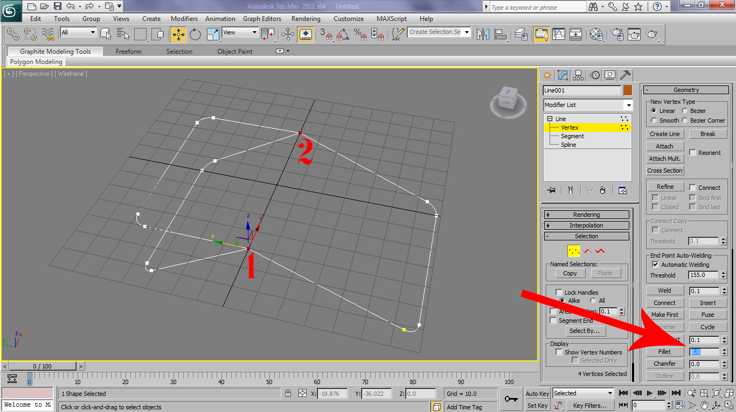Image resolution: width=736 pixels, height=412 pixels.
Task: Open the Create command panel tab
Action: 547,75
